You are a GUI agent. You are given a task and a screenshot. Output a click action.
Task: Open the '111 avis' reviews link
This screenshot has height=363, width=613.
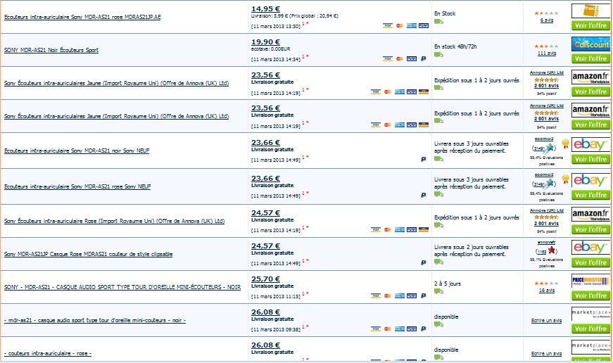coord(547,53)
